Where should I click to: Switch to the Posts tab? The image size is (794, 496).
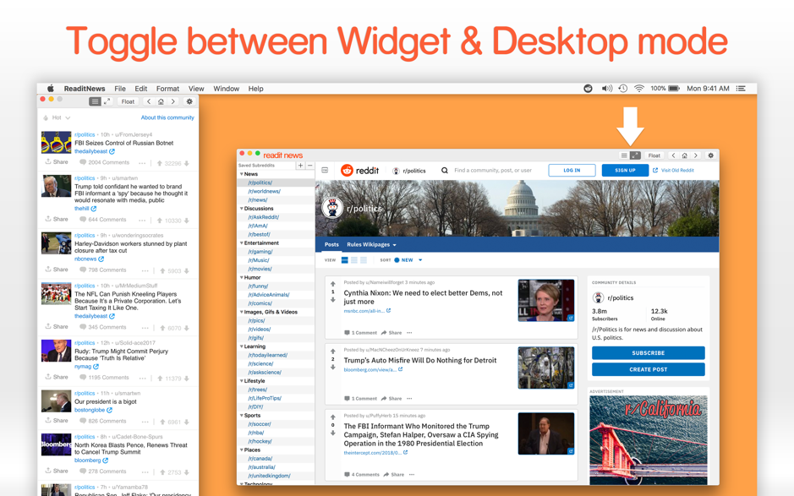[x=331, y=244]
